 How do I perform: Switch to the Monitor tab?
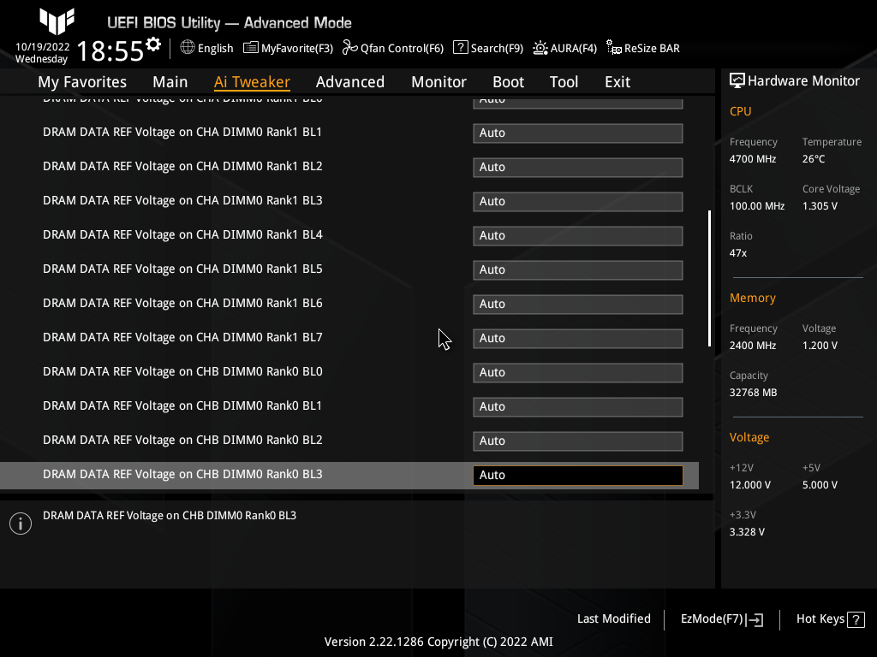[438, 81]
